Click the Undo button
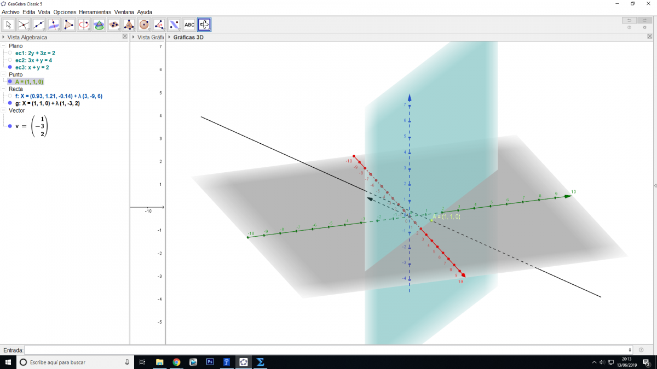Image resolution: width=657 pixels, height=369 pixels. 629,20
